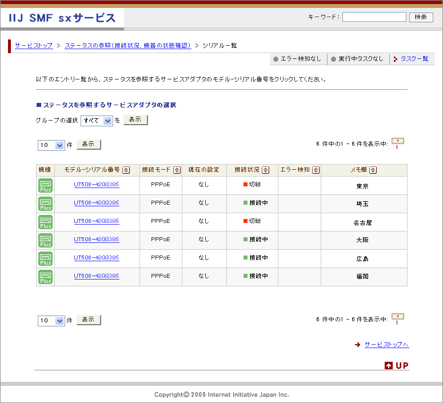Open status reference breadcrumb link
The width and height of the screenshot is (443, 403).
tap(128, 45)
